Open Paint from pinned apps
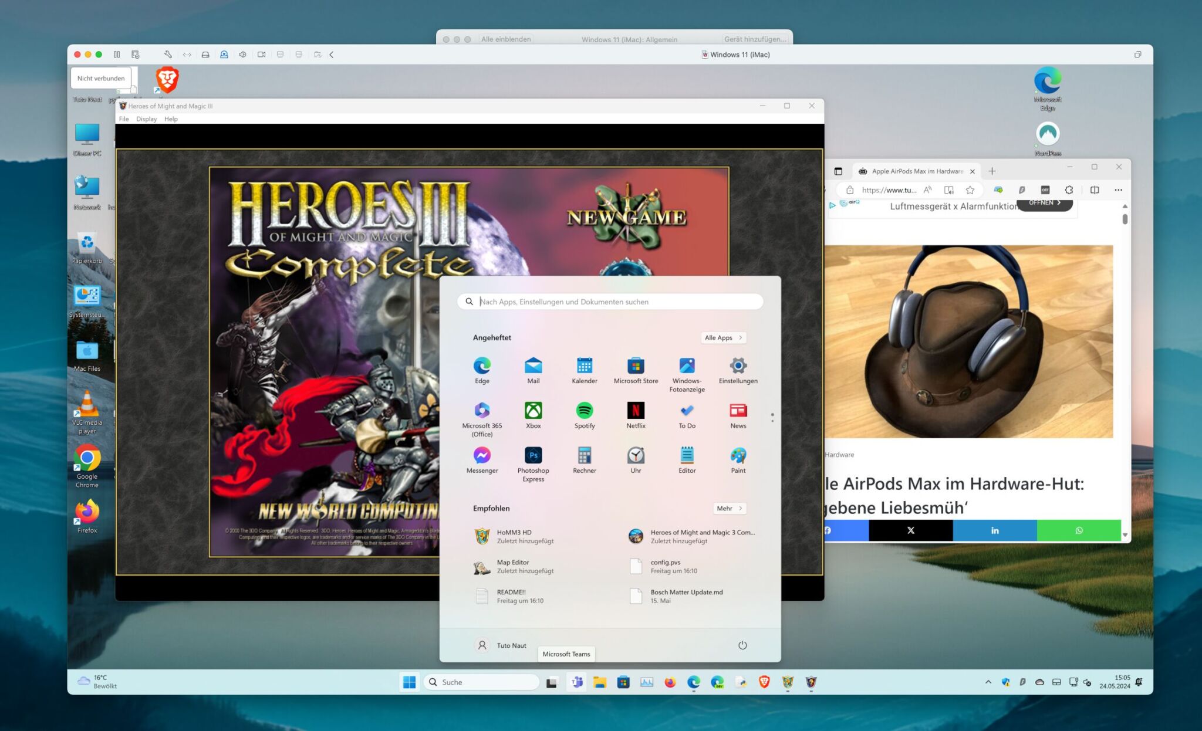1202x731 pixels. coord(738,461)
